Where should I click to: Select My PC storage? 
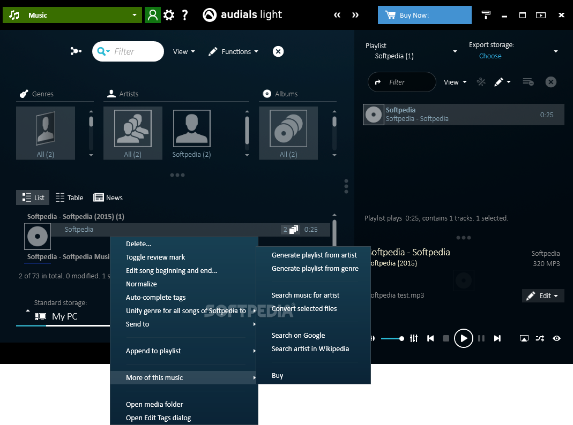(x=57, y=316)
